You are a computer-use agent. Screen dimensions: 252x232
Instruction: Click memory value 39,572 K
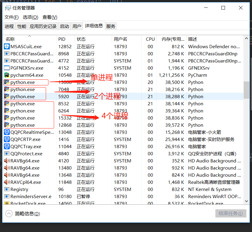[x=174, y=125]
